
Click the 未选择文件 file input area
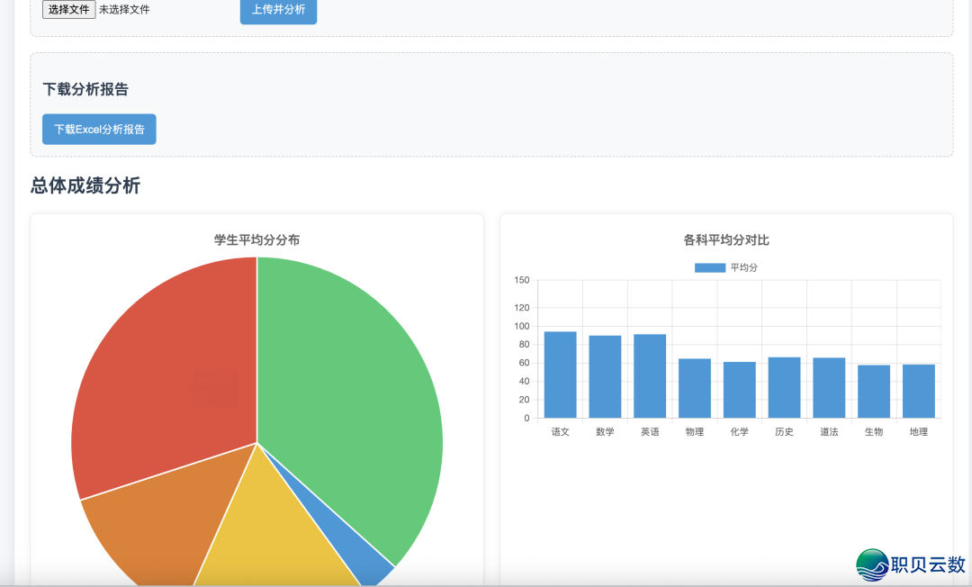pos(126,9)
